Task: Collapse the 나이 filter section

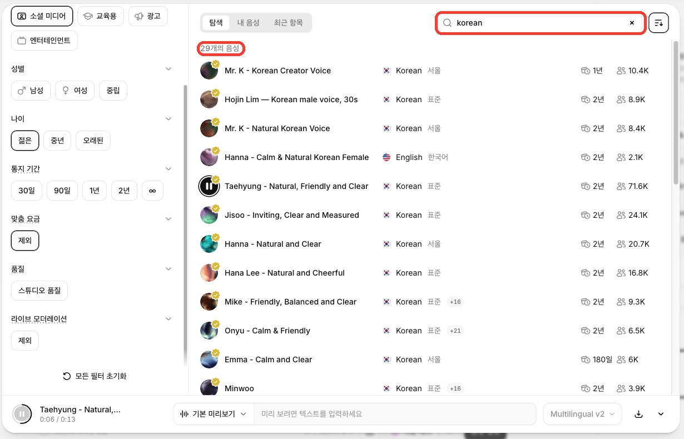Action: (169, 119)
